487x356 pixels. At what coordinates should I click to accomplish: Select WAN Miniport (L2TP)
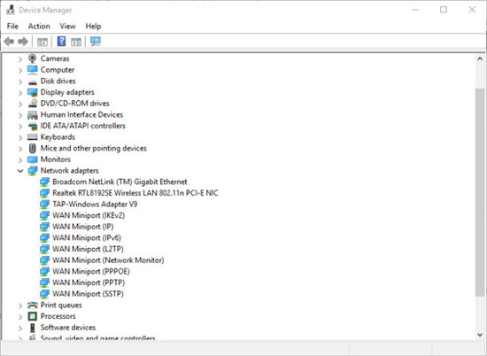tap(88, 249)
